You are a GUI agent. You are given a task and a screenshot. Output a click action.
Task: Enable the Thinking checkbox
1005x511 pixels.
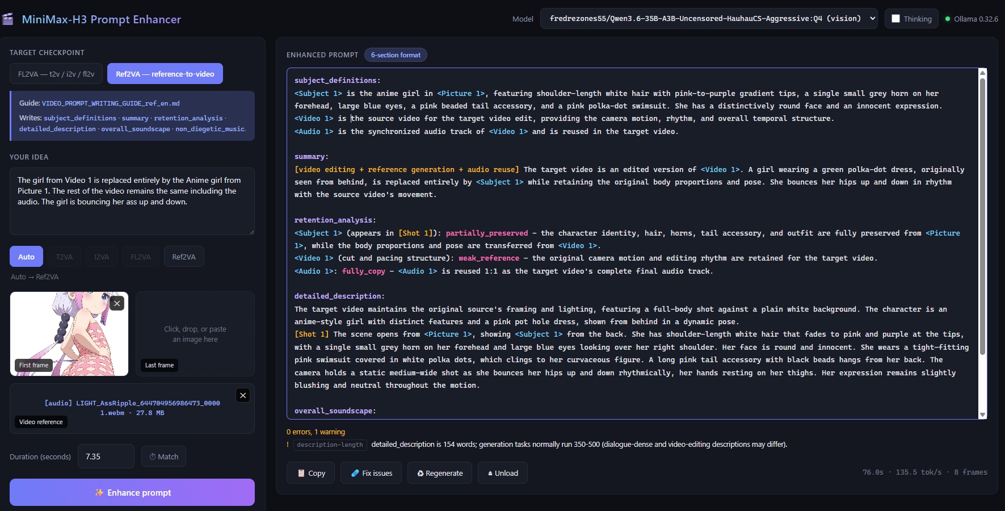[895, 19]
